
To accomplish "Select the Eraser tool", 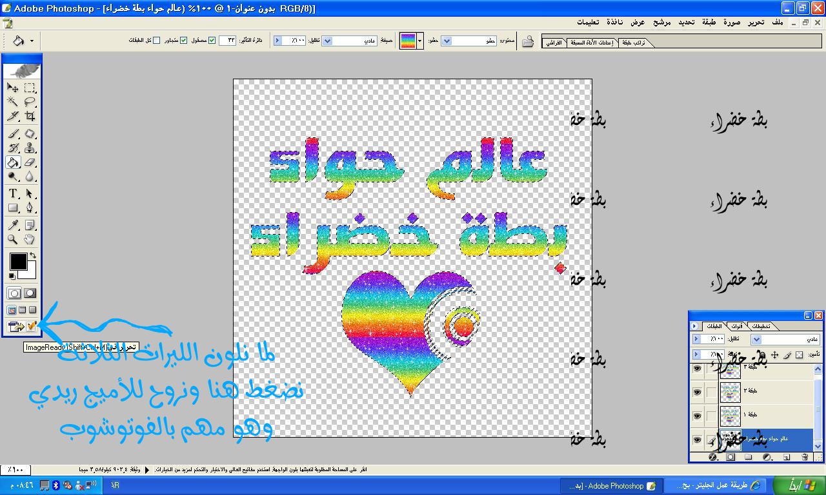I will point(30,163).
